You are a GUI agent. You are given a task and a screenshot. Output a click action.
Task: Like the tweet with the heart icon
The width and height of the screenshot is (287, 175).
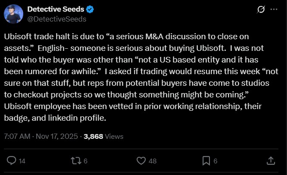[x=140, y=161]
